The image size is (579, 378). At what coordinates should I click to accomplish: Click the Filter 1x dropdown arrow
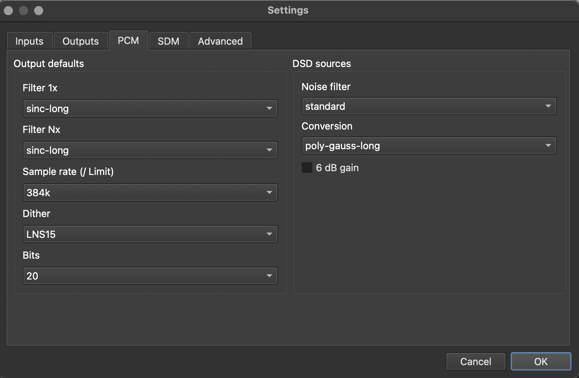pos(269,109)
